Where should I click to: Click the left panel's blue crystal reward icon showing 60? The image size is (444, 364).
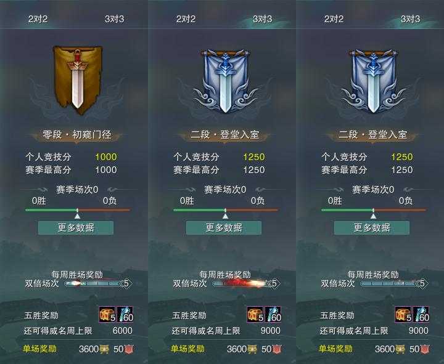pos(125,314)
